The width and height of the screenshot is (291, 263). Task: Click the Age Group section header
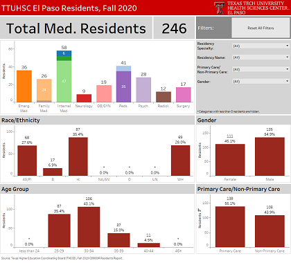pyautogui.click(x=15, y=189)
